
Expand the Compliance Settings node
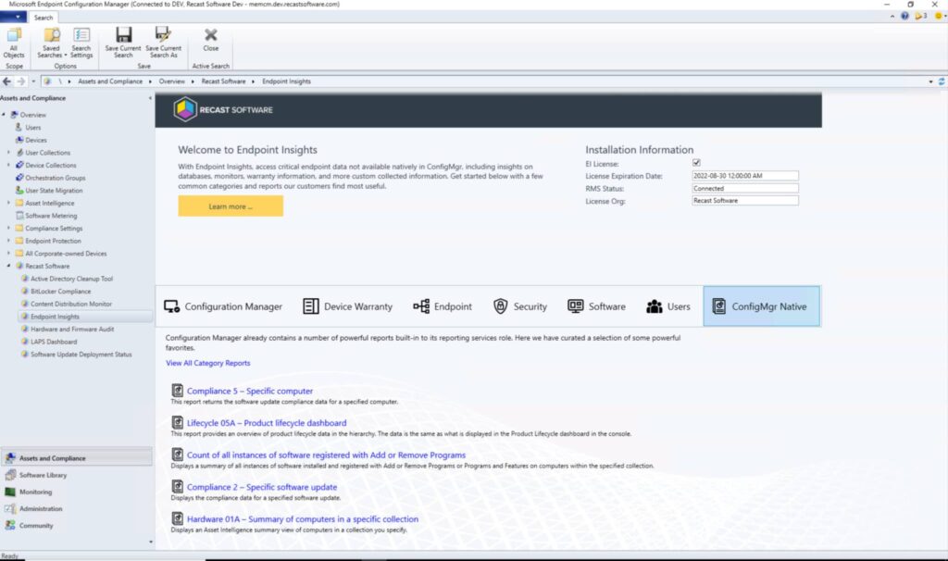coord(7,228)
